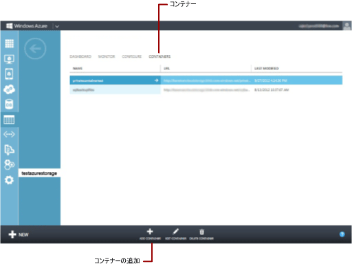Open the document import icon in sidebar

(x=9, y=149)
